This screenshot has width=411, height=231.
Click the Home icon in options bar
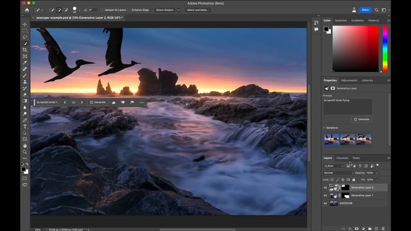click(27, 10)
